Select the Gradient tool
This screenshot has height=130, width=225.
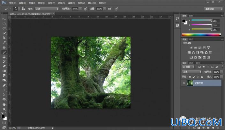click(x=4, y=71)
